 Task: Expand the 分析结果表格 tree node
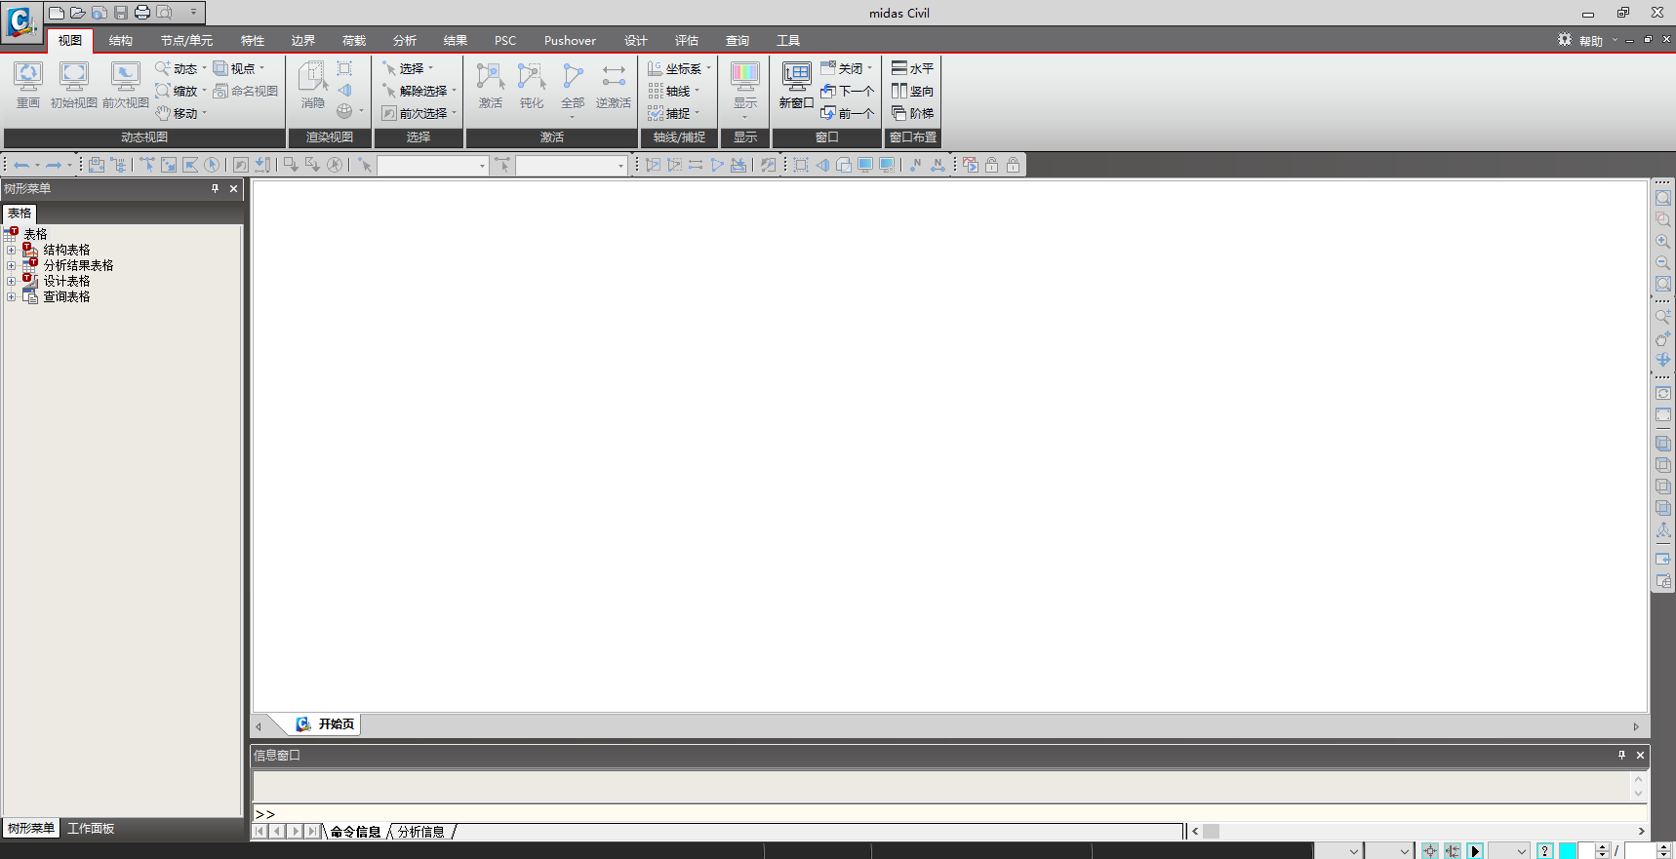click(12, 265)
